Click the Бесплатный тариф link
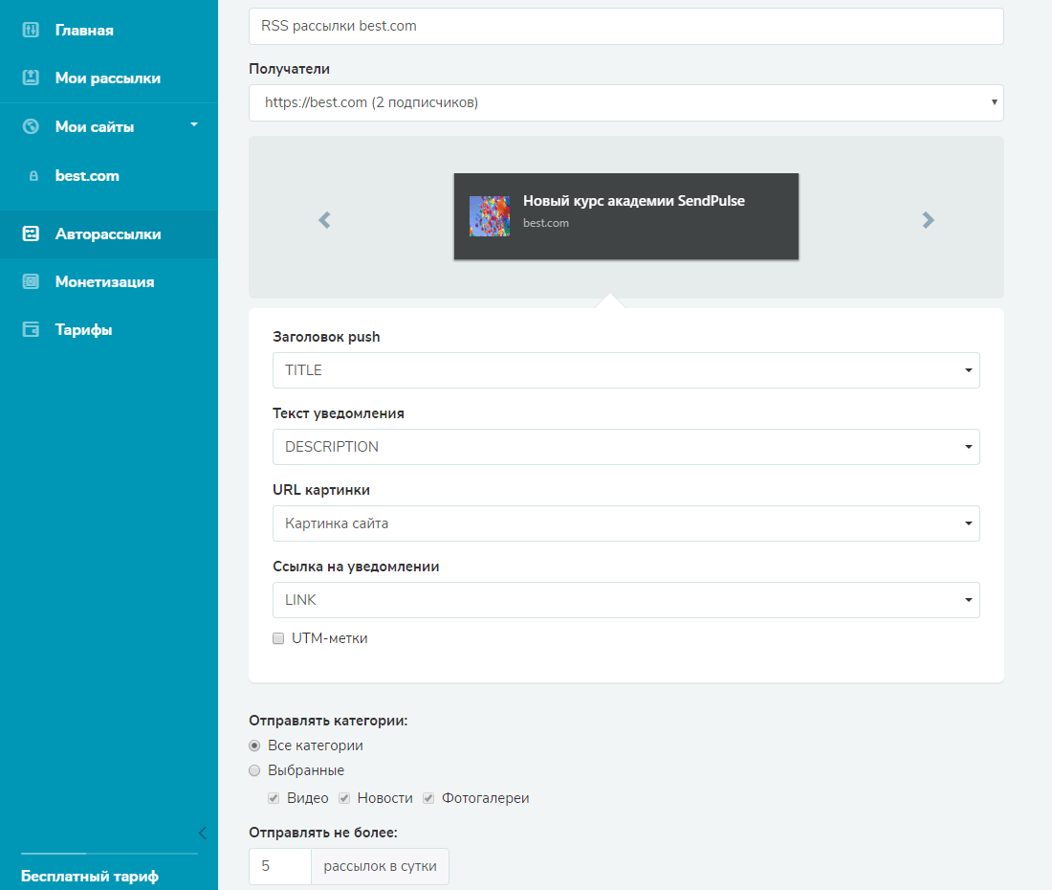Viewport: 1052px width, 890px height. coord(90,876)
